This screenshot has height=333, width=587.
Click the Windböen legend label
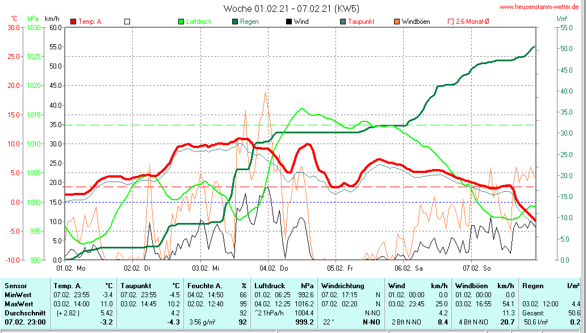[x=416, y=22]
